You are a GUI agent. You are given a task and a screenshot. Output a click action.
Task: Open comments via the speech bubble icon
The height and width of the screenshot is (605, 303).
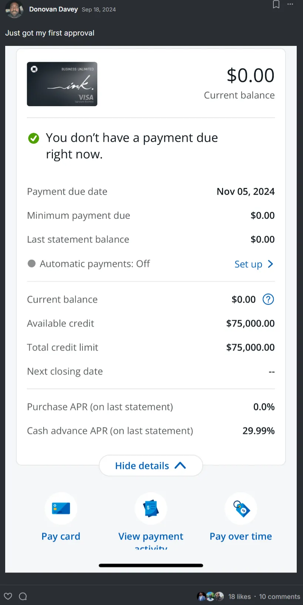(23, 596)
